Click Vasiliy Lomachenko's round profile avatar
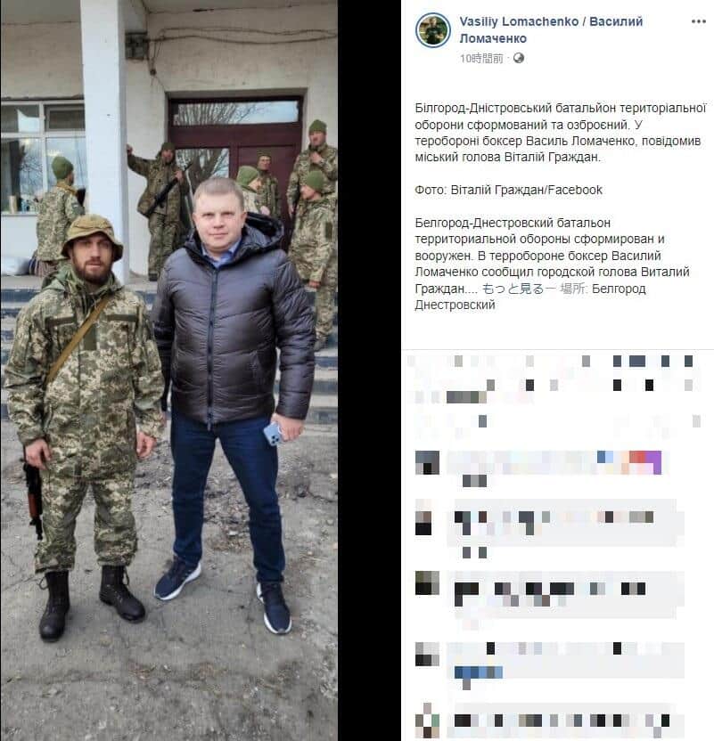 coord(432,30)
